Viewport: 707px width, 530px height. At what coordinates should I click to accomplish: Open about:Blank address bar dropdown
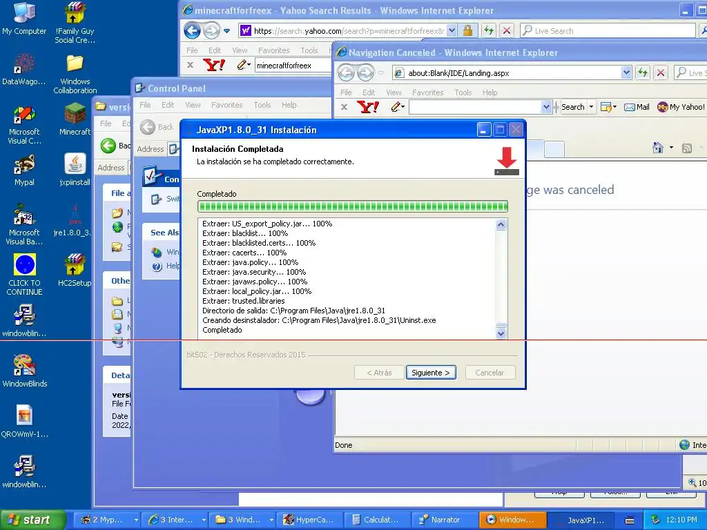pyautogui.click(x=626, y=72)
